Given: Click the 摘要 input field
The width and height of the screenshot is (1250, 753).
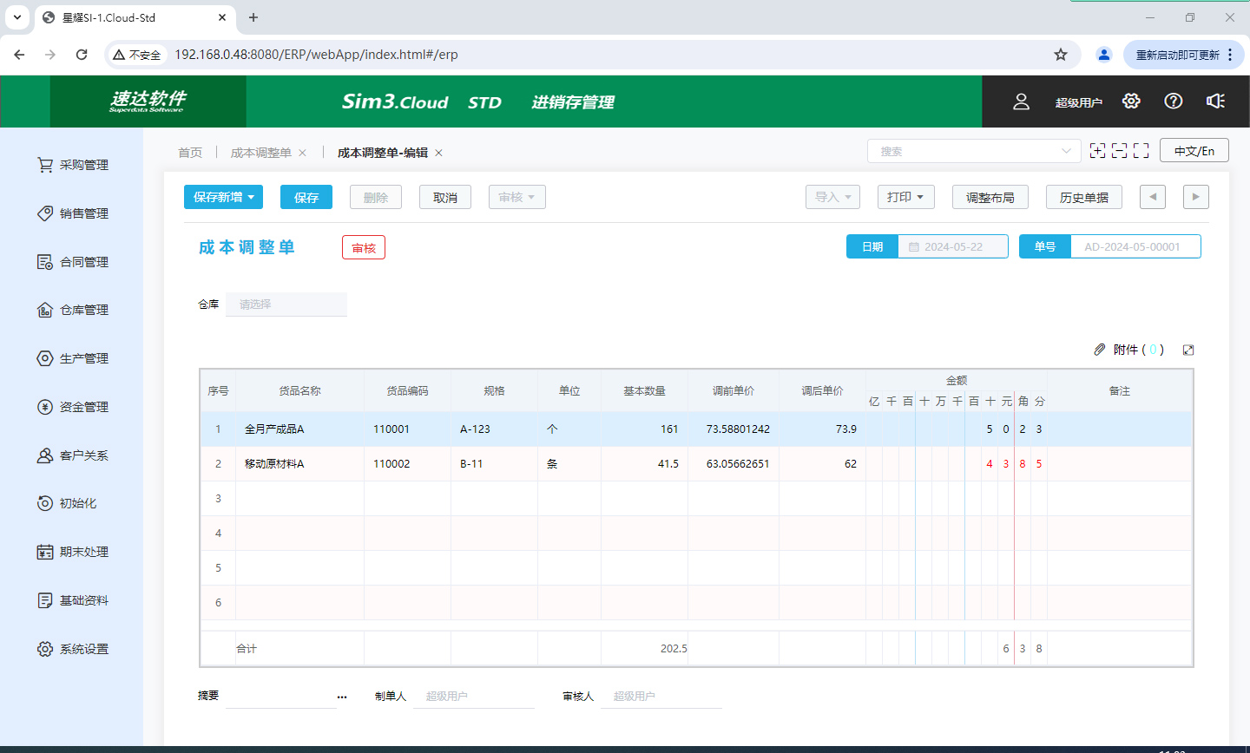Looking at the screenshot, I should pos(280,697).
